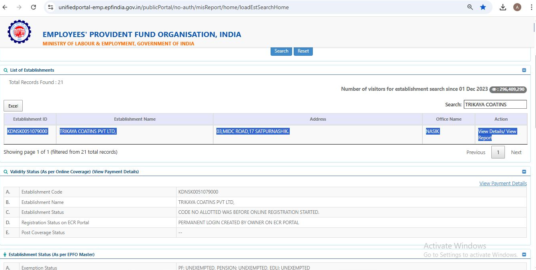Open the Chrome profile avatar
Image resolution: width=536 pixels, height=270 pixels.
[517, 7]
